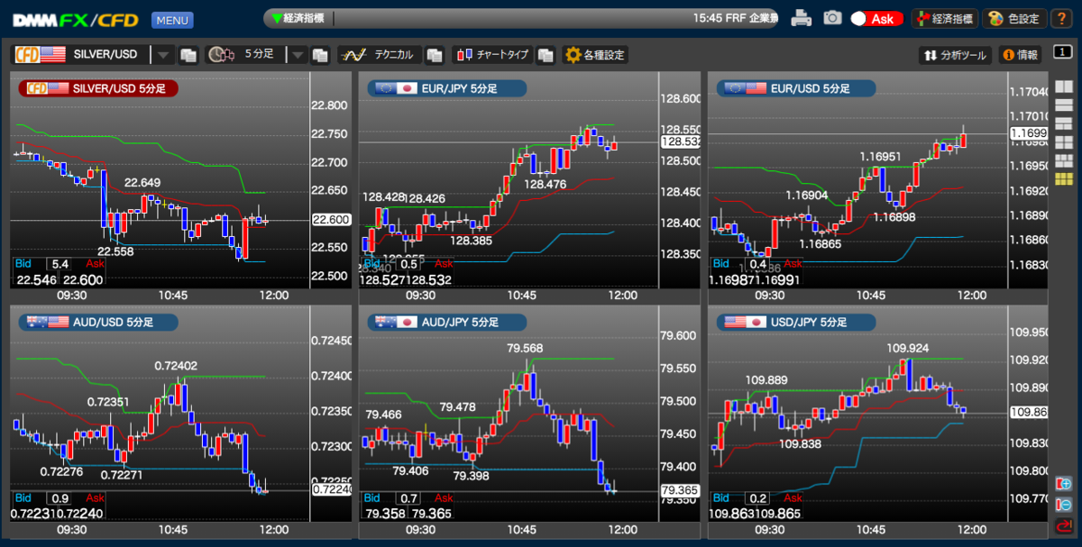
Task: Select the EUR/USD 5分足 chart tab
Action: point(796,88)
